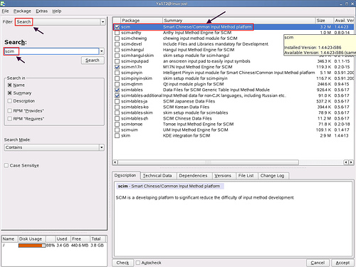Click the Free column header in disk table

tap(80, 239)
